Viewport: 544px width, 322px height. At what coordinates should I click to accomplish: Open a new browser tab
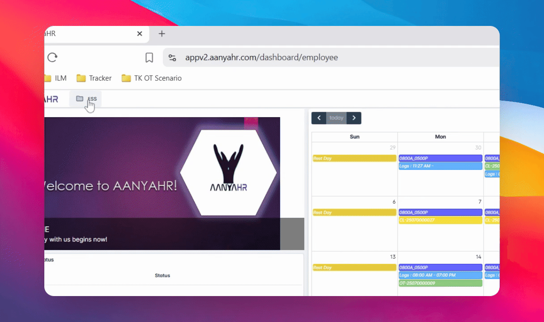(x=162, y=34)
